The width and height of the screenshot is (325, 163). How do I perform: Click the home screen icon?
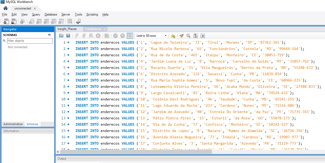click(6, 8)
